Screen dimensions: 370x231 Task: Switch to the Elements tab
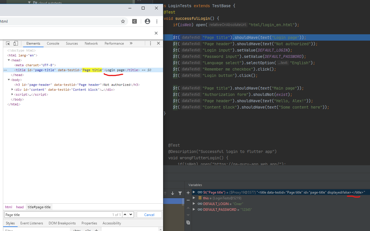tap(33, 43)
